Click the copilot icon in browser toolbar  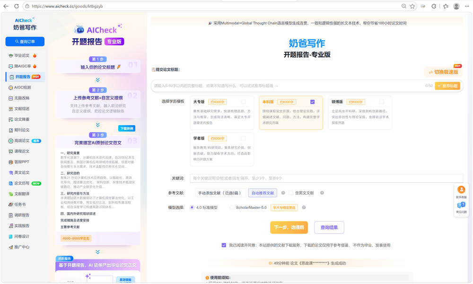click(x=423, y=6)
